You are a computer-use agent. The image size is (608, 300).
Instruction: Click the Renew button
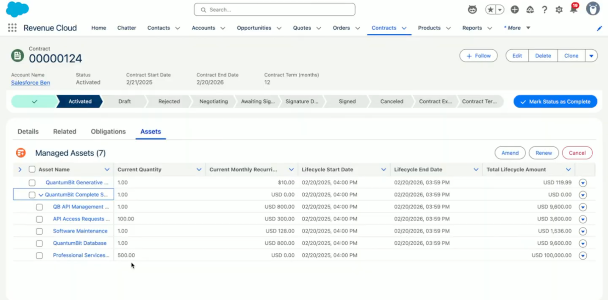coord(544,153)
